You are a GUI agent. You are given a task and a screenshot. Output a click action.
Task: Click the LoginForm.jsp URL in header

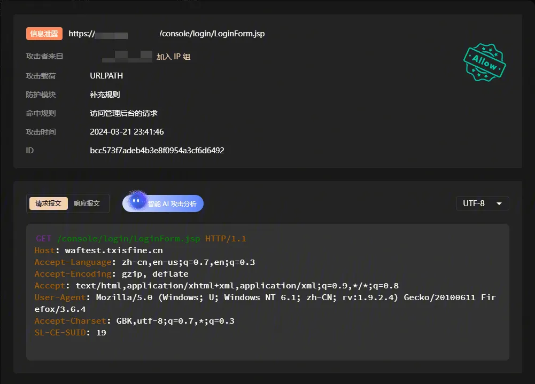(x=212, y=34)
